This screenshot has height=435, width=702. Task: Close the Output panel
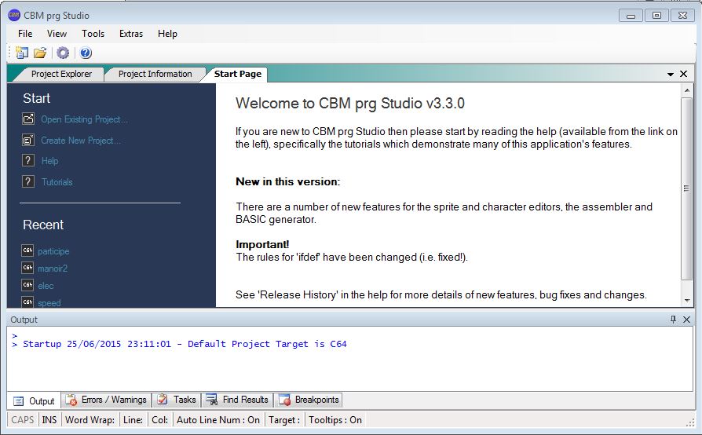coord(686,320)
